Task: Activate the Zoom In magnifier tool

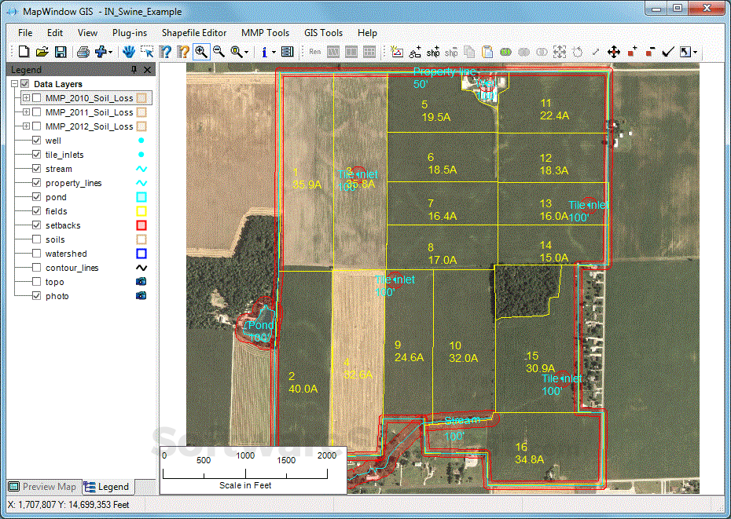Action: tap(200, 51)
